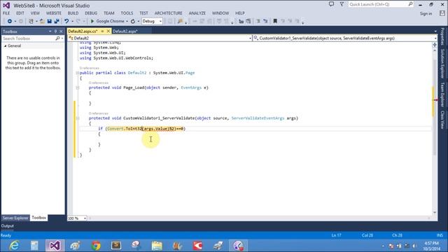Open the Toolbox window options dropdown arrow
448x252 pixels.
(50, 31)
